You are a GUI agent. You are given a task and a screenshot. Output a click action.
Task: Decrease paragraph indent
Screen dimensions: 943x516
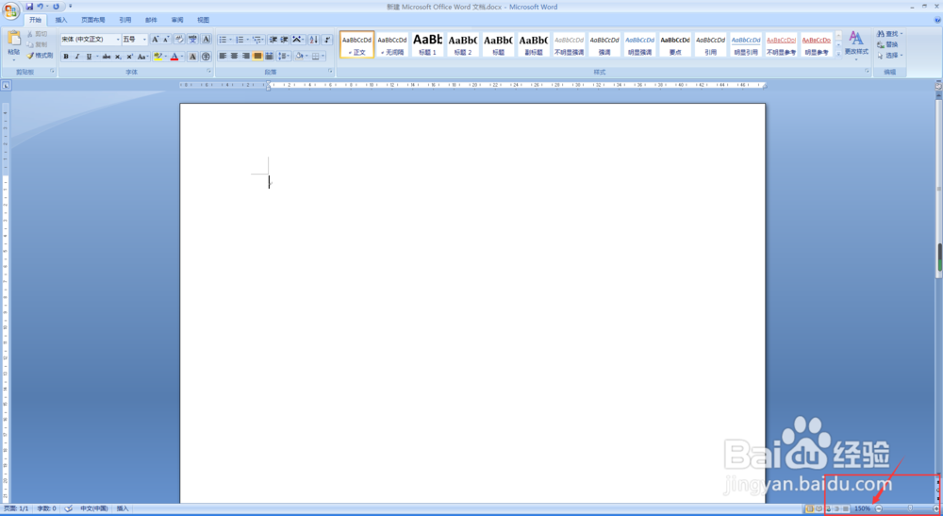coord(273,40)
